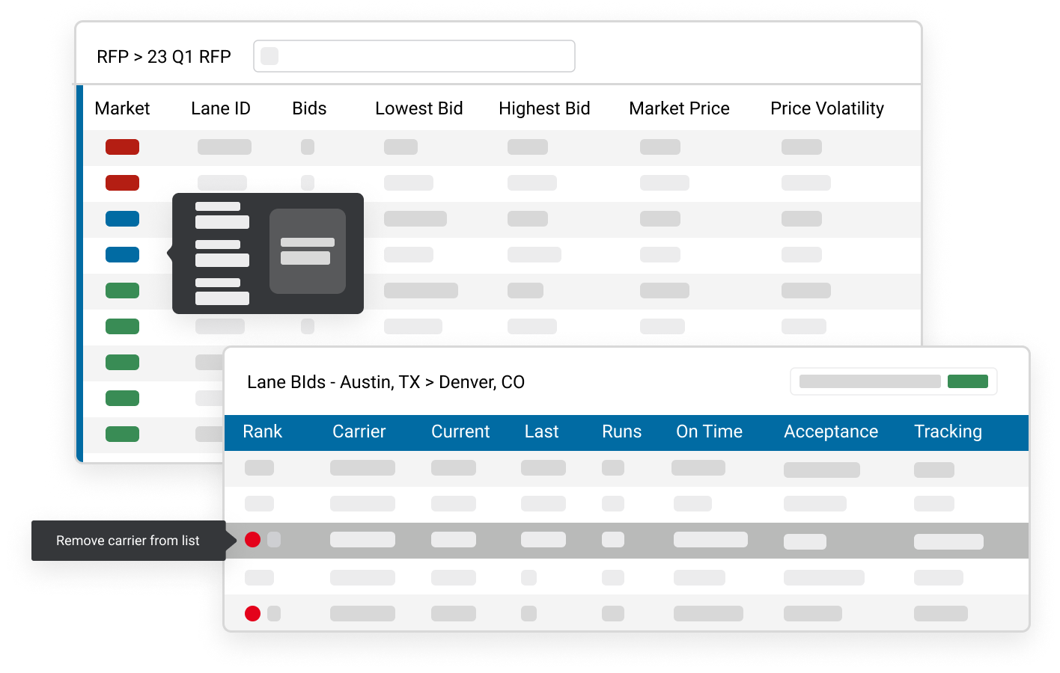Click the blue highlight bar on the left table edge

pos(79,269)
